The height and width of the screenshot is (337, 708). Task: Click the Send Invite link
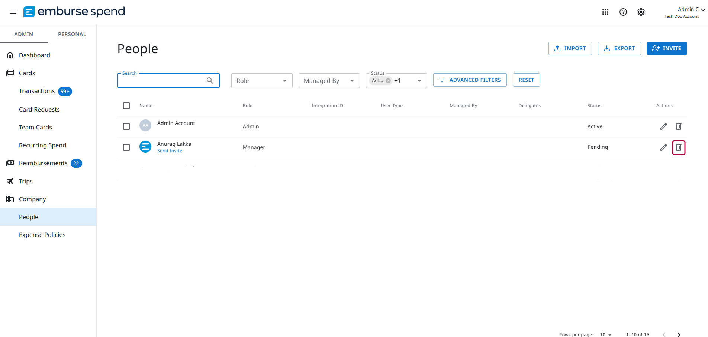pyautogui.click(x=170, y=151)
